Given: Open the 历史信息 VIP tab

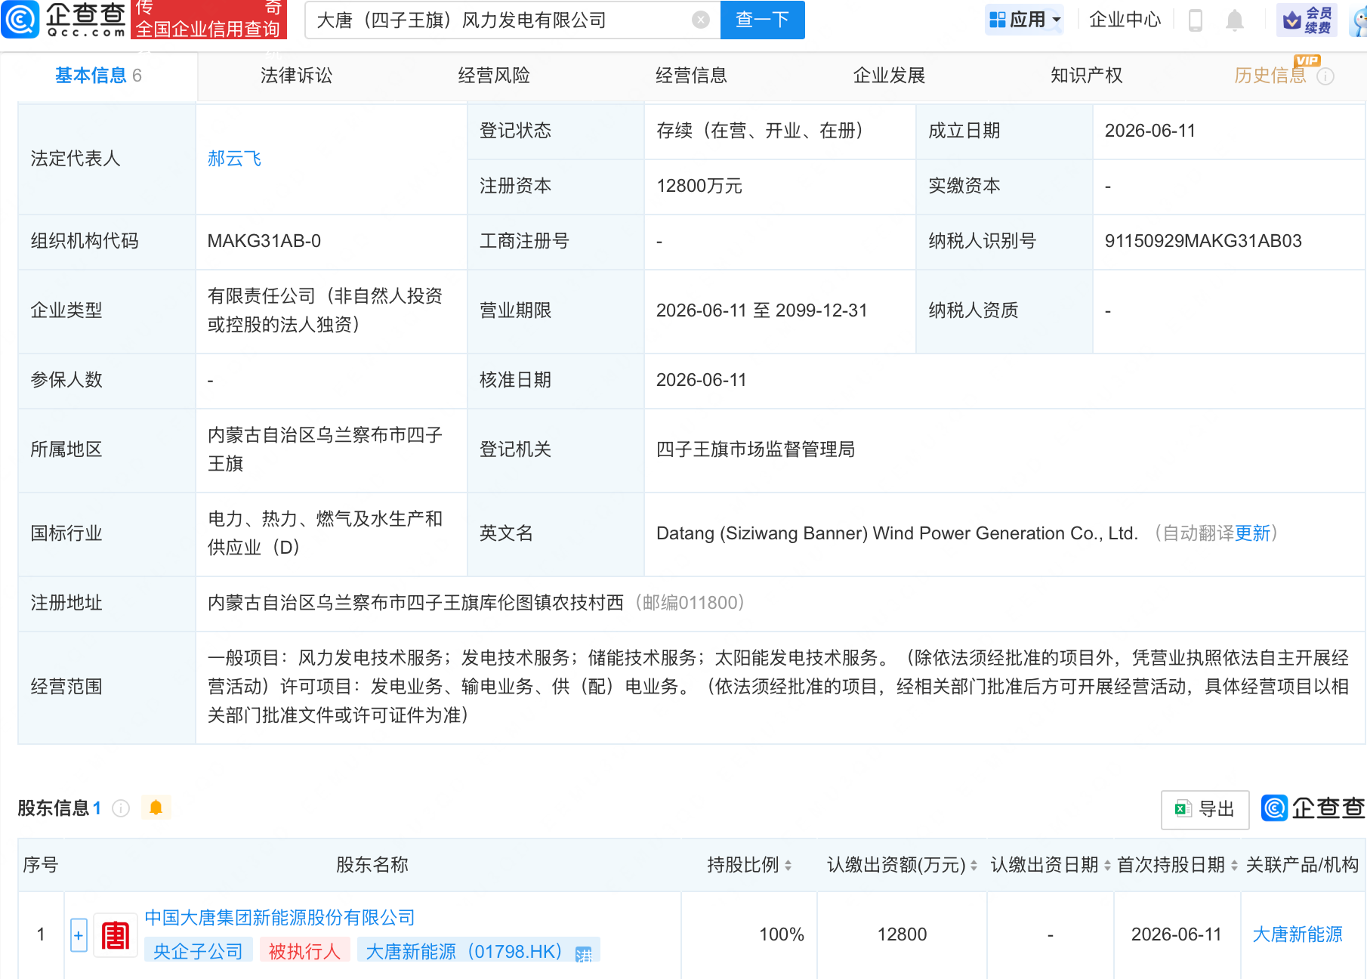Looking at the screenshot, I should [1270, 76].
